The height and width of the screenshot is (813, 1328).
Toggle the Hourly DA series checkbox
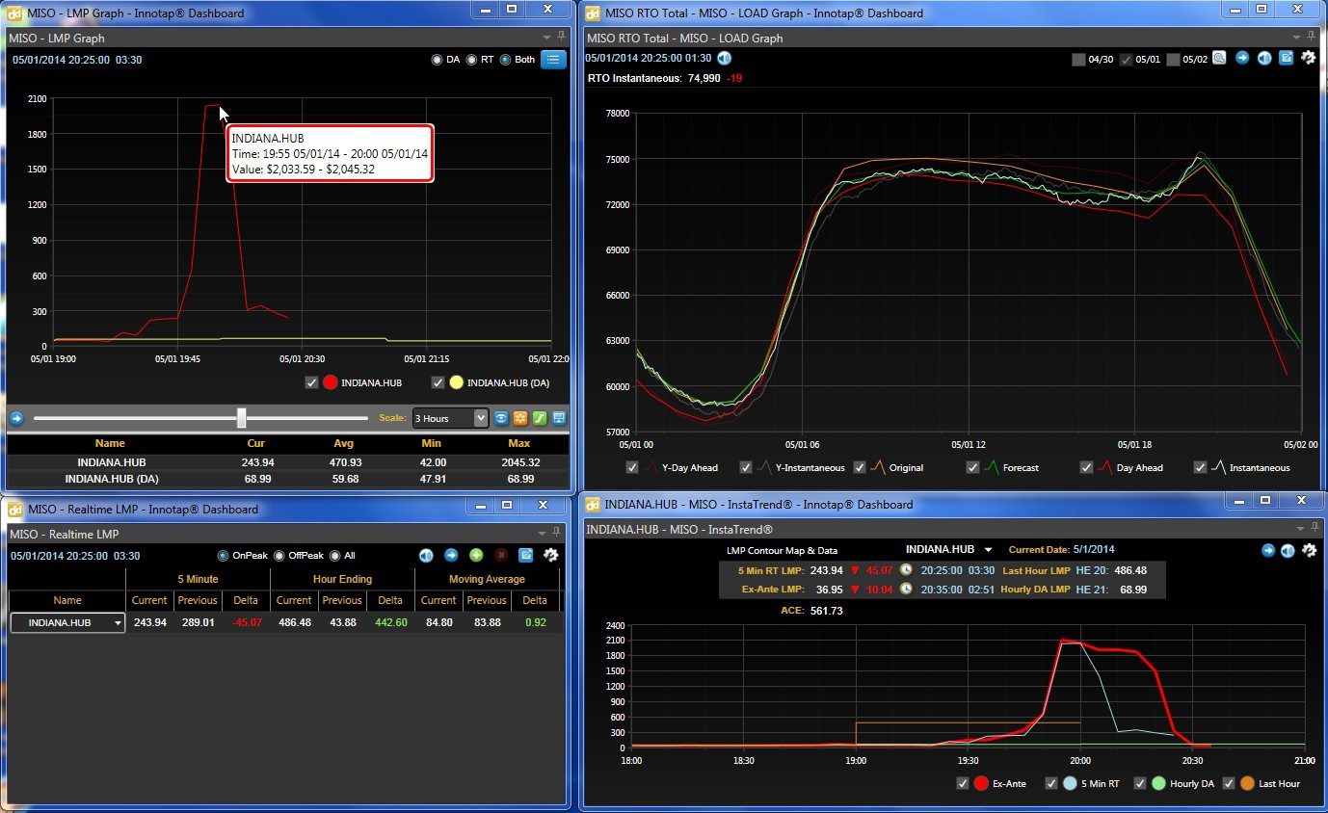click(x=1139, y=783)
